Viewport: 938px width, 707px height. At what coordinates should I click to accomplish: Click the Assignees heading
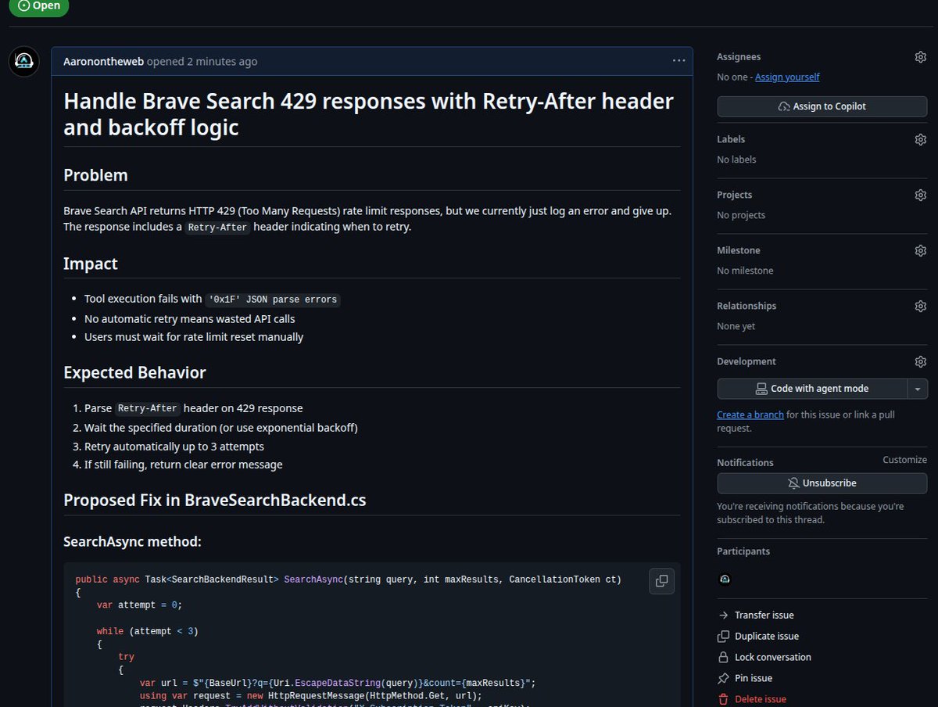[739, 57]
